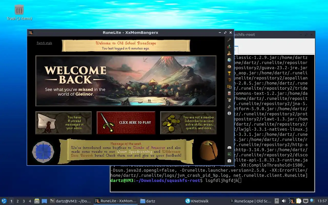The width and height of the screenshot is (328, 205).
Task: Expand the system tray arrow
Action: [277, 201]
